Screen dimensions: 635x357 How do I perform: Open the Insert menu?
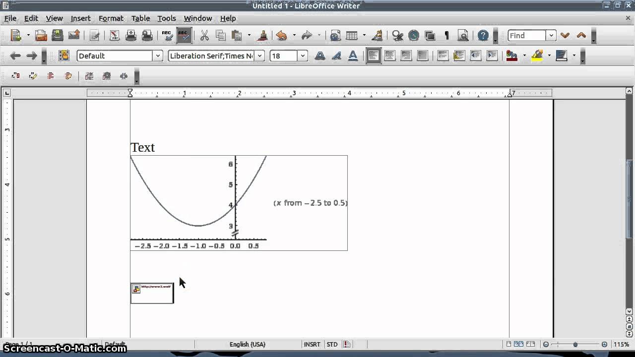80,18
